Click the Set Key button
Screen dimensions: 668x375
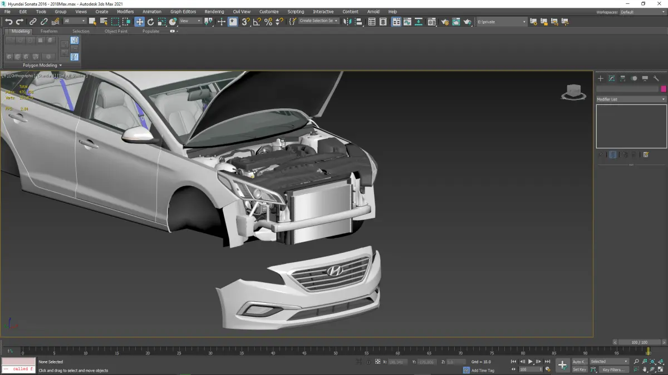(x=579, y=369)
